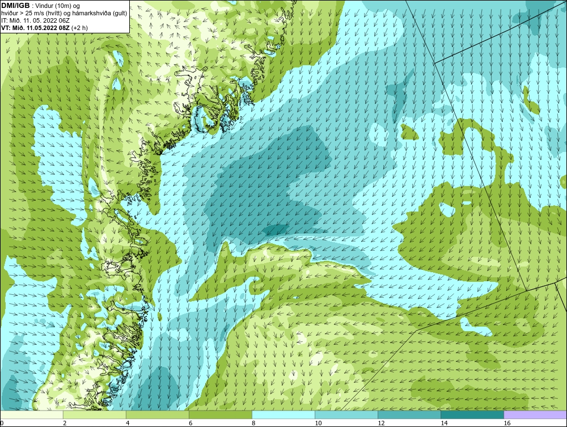Click the legend label '8'

point(253,423)
